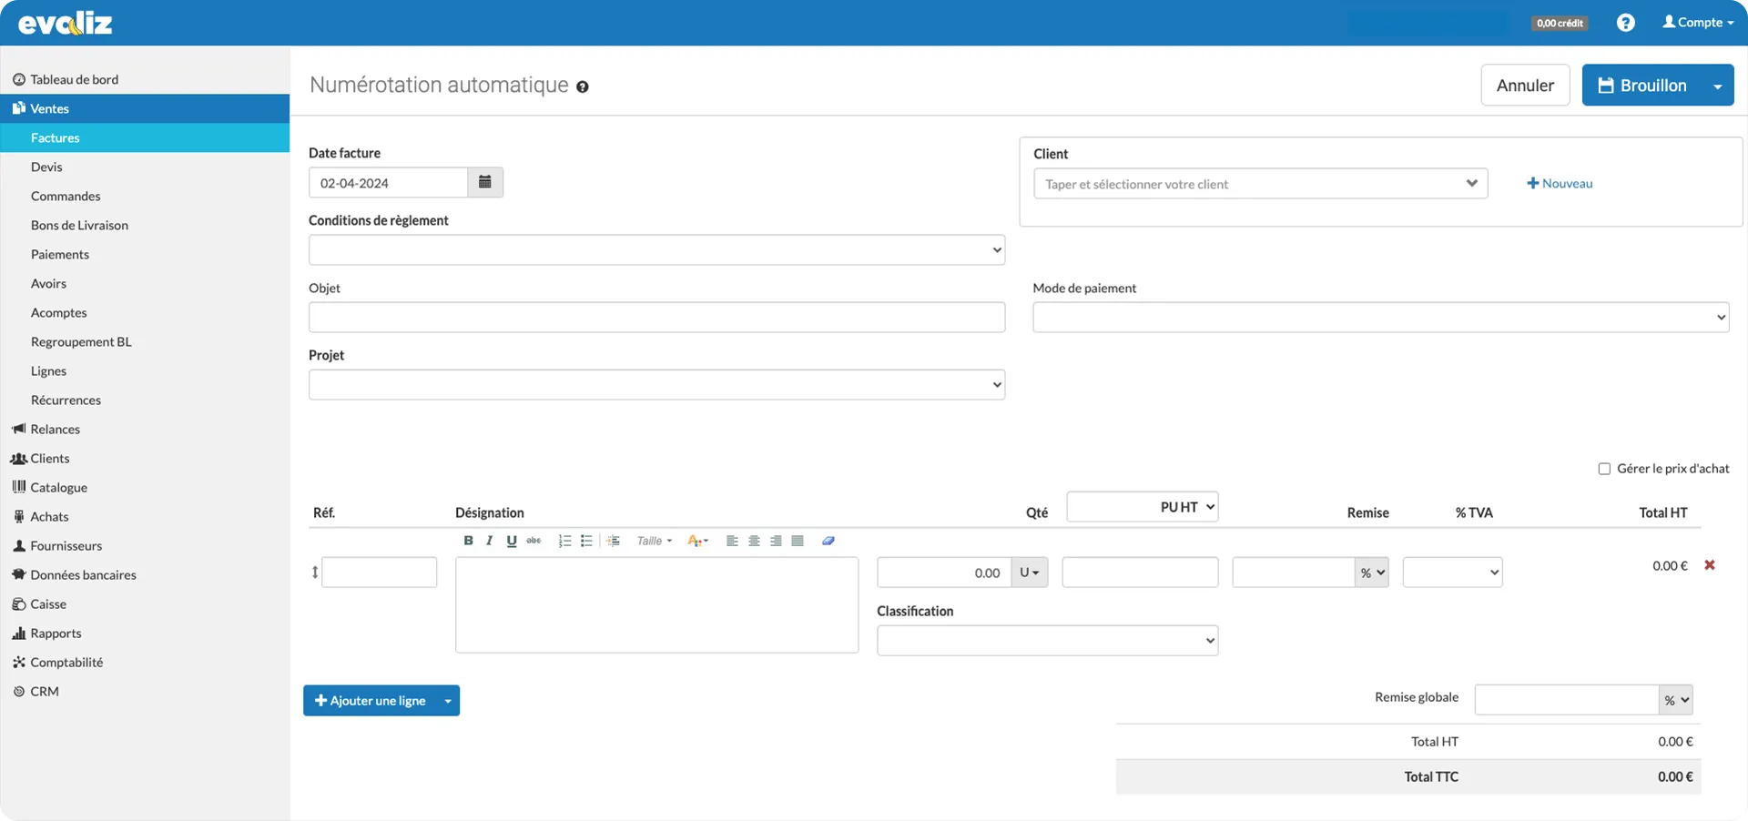
Task: Open the unit U dropdown
Action: (x=1030, y=573)
